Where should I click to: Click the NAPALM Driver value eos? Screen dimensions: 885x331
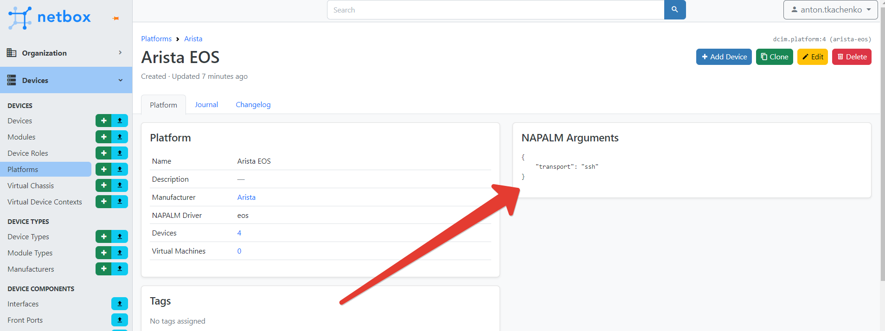(243, 215)
